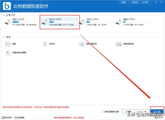Select the E: documents drive icon
The height and width of the screenshot is (120, 165).
point(82,22)
